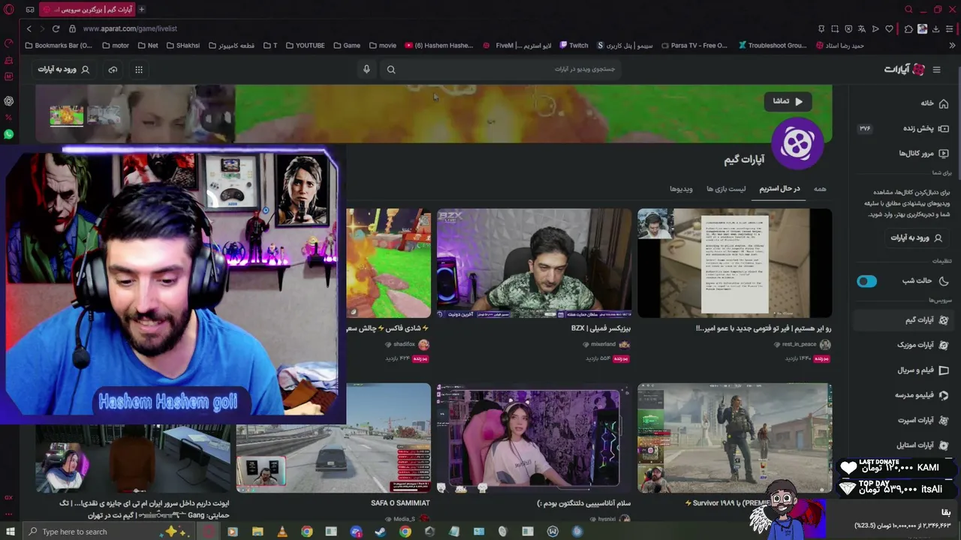Open BZX mixerland stream thumbnail

[x=534, y=263]
